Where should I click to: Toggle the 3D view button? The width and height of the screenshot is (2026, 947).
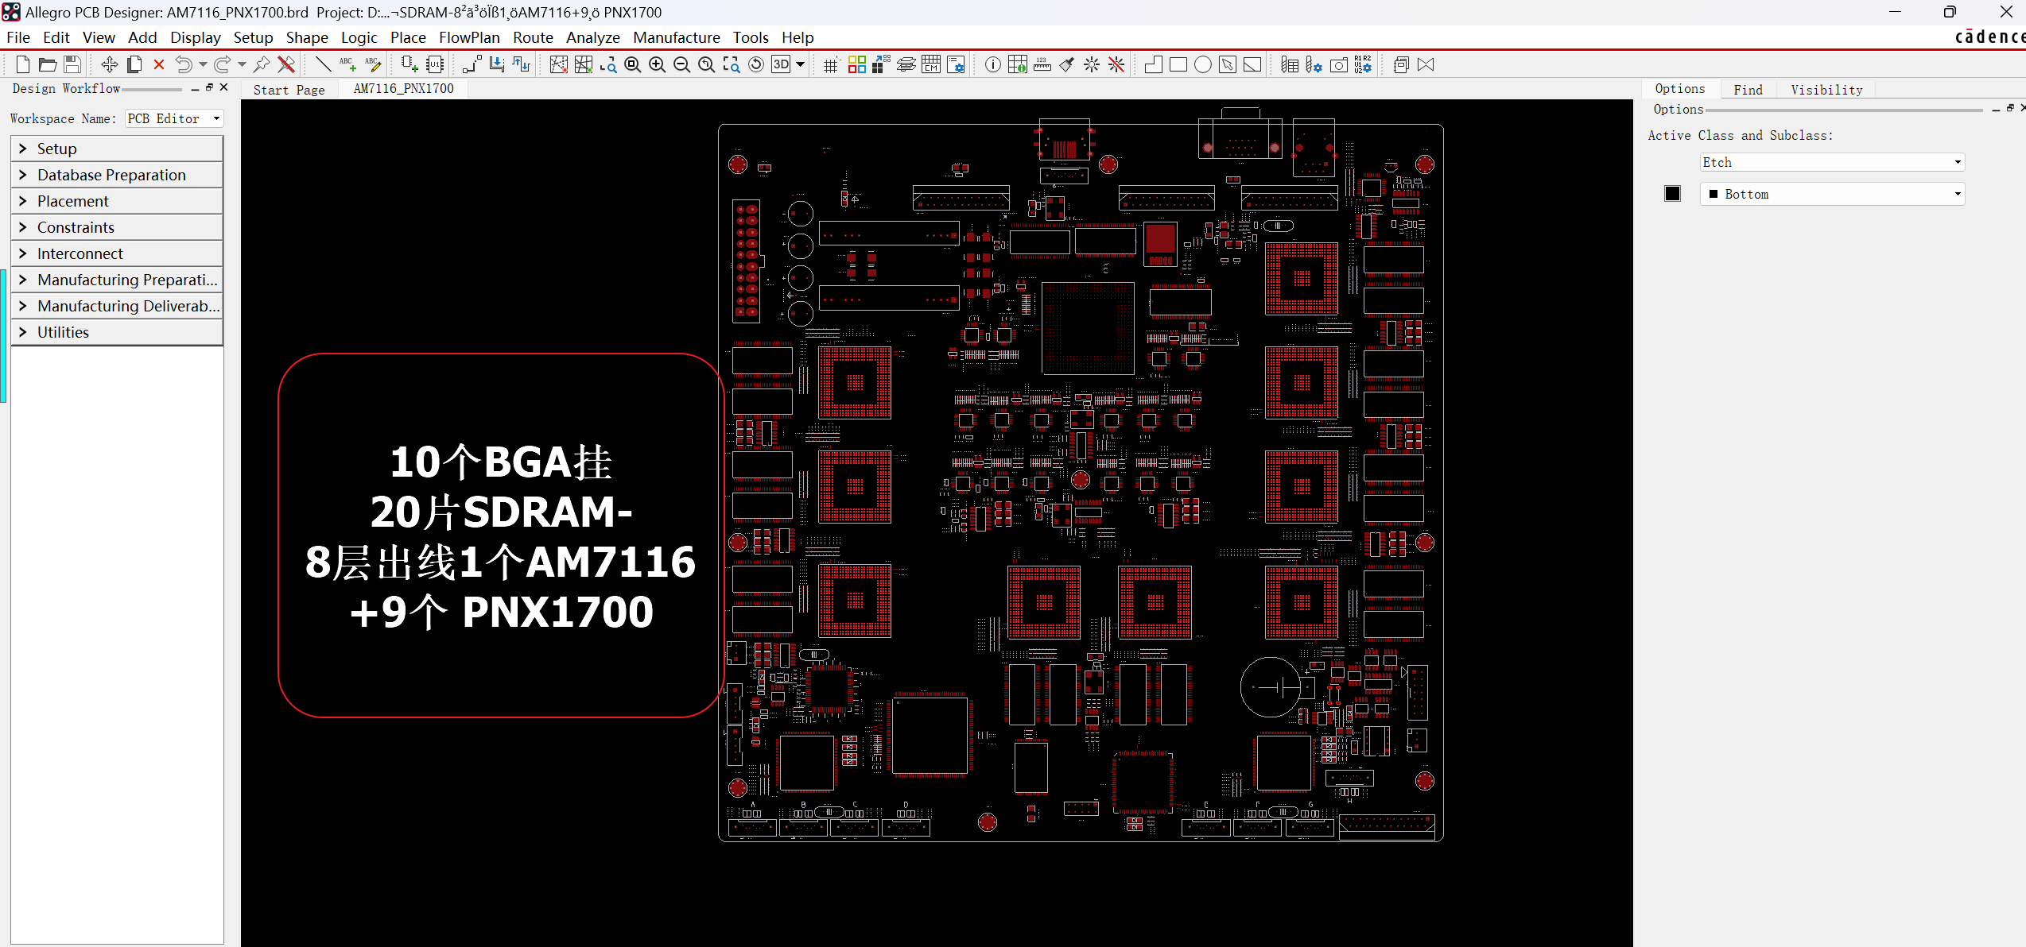(782, 64)
